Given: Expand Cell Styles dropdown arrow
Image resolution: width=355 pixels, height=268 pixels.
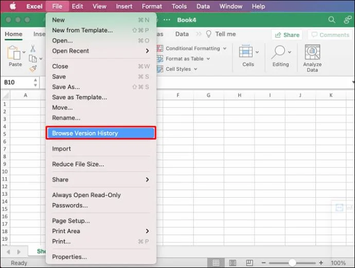Looking at the screenshot, I should click(x=196, y=69).
